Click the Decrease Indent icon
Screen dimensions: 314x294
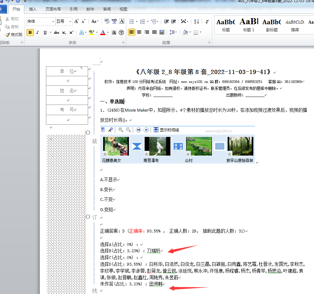pos(166,21)
